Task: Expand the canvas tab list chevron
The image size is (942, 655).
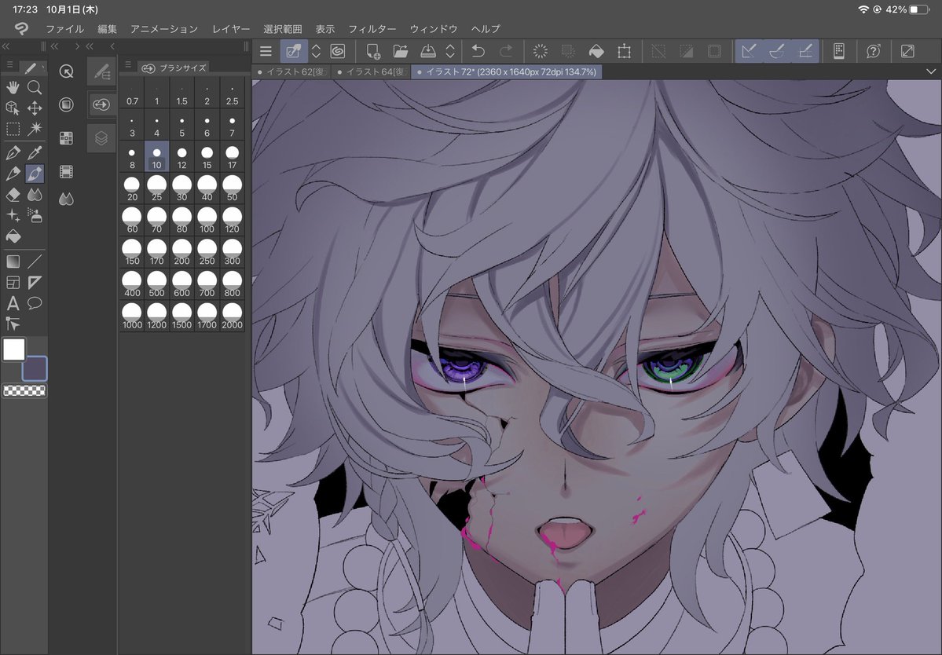Action: point(931,71)
